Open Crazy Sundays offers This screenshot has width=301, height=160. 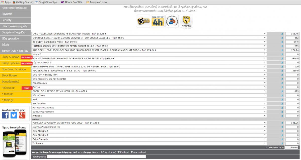(x=15, y=57)
